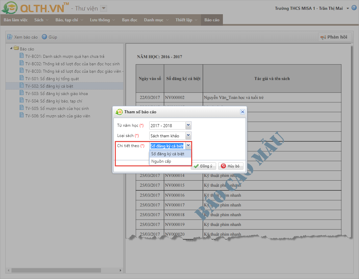
Task: Open the Loại sách dropdown arrow
Action: click(188, 136)
